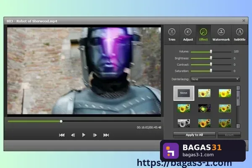The height and width of the screenshot is (168, 252).
Task: Click the title '803 - Robot of Sherwood.mp4'
Action: (x=32, y=21)
